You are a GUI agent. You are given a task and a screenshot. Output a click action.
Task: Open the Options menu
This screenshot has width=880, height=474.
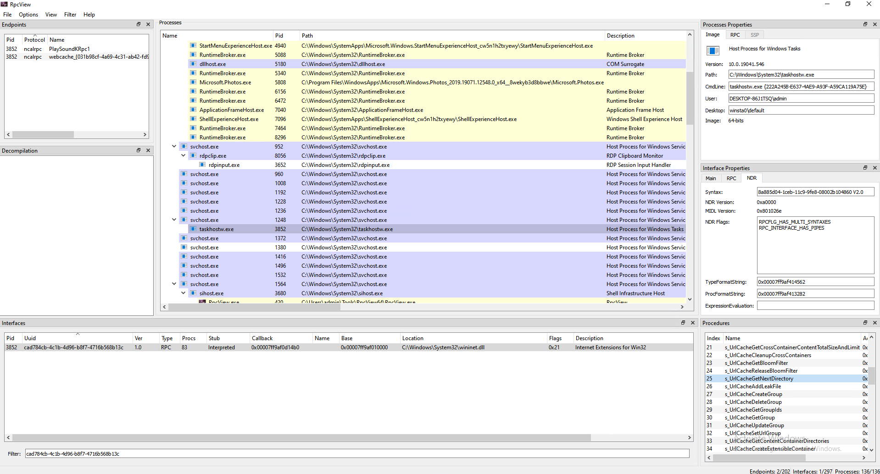28,15
